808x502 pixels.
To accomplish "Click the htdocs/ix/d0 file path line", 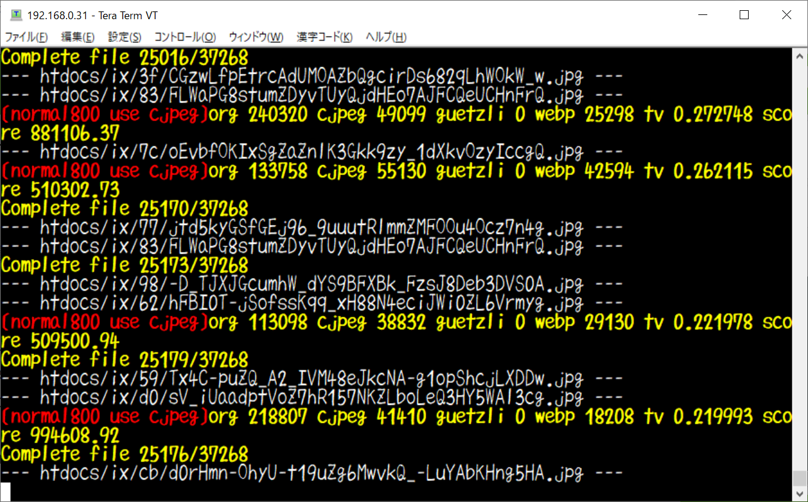I will point(312,398).
